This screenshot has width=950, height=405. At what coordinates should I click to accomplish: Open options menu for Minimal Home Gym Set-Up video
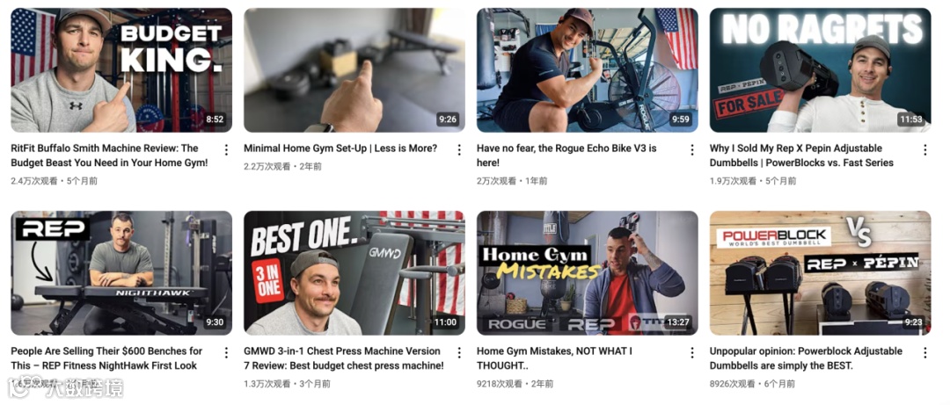[x=458, y=149]
